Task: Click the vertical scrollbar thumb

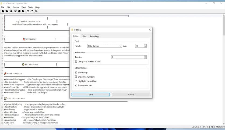Action: tap(224, 26)
